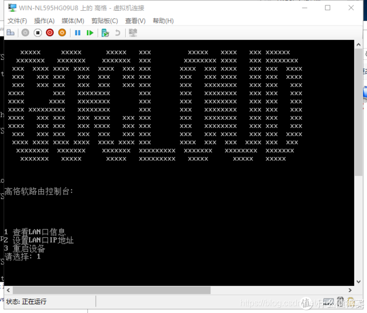367x313 pixels.
Task: Click the red Shut Down icon
Action: point(50,32)
